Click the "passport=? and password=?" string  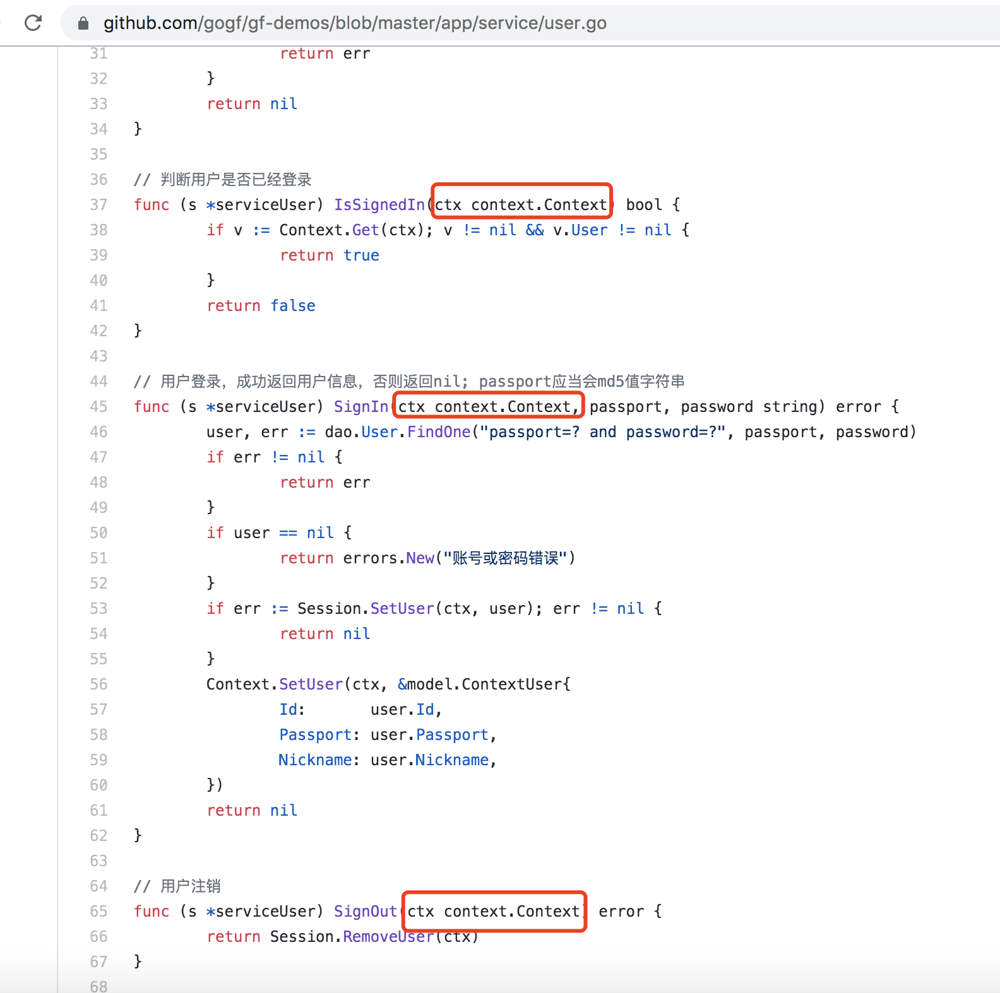pos(603,432)
